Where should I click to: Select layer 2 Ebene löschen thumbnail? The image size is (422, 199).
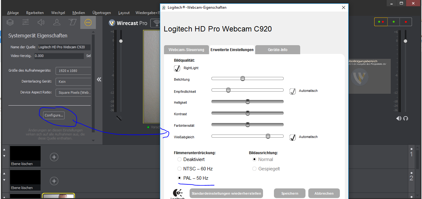point(25,180)
